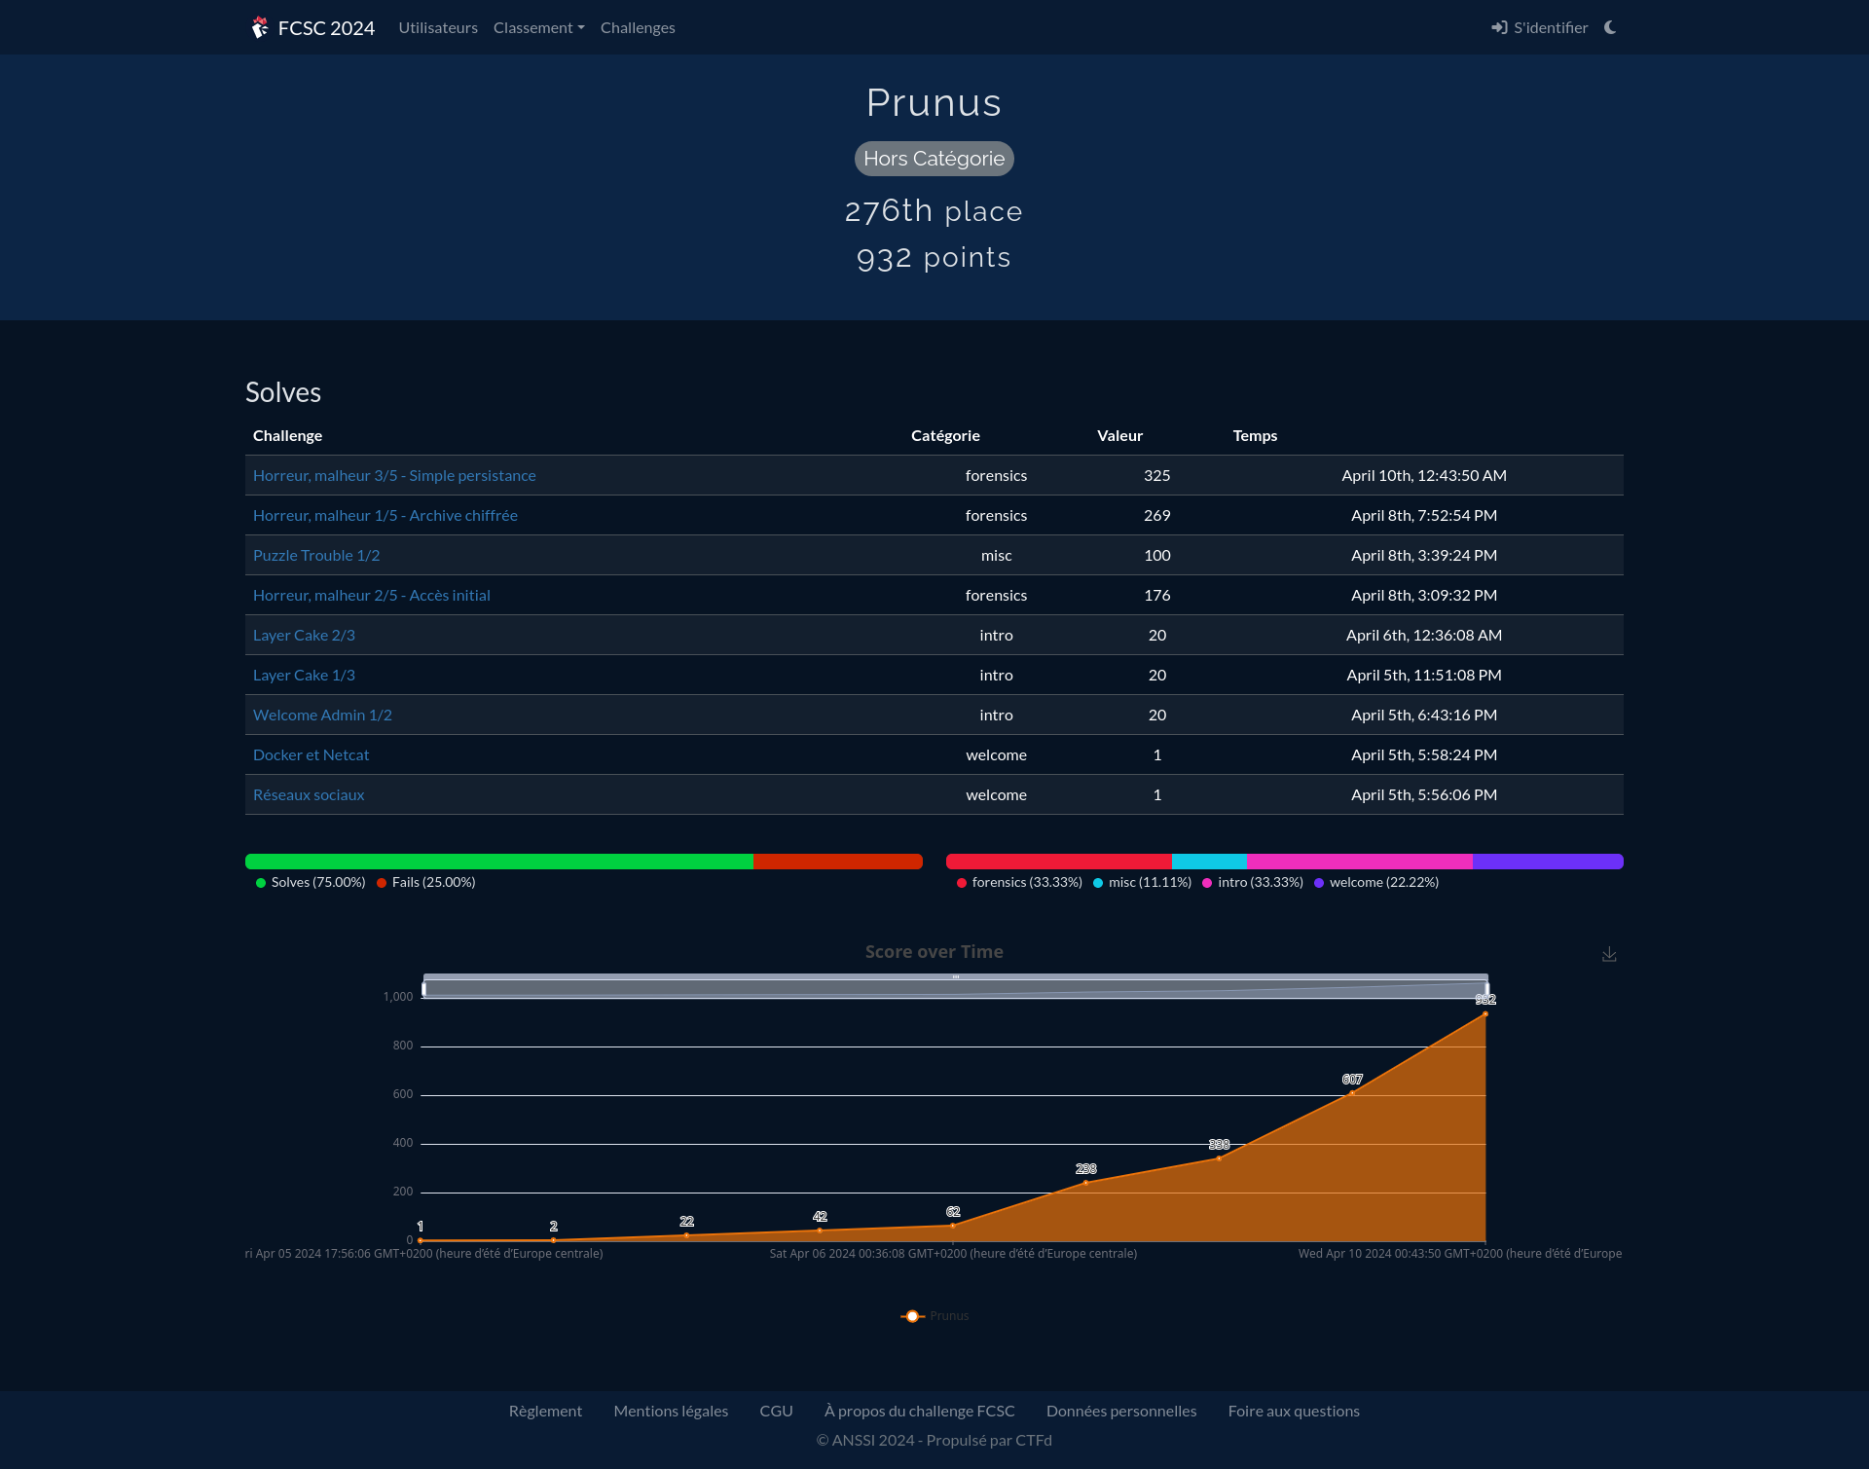Screen dimensions: 1869x1469
Task: Click the 276th place text
Action: (x=934, y=211)
